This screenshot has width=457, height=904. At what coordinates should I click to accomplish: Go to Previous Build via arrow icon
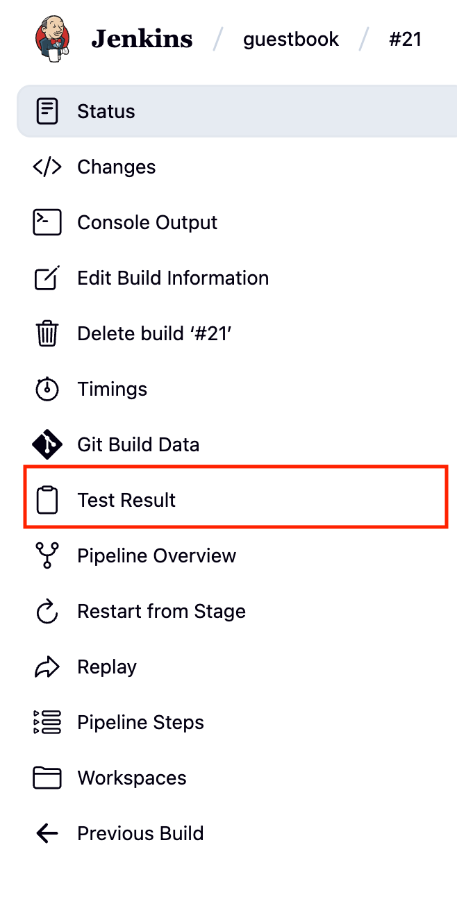point(47,833)
